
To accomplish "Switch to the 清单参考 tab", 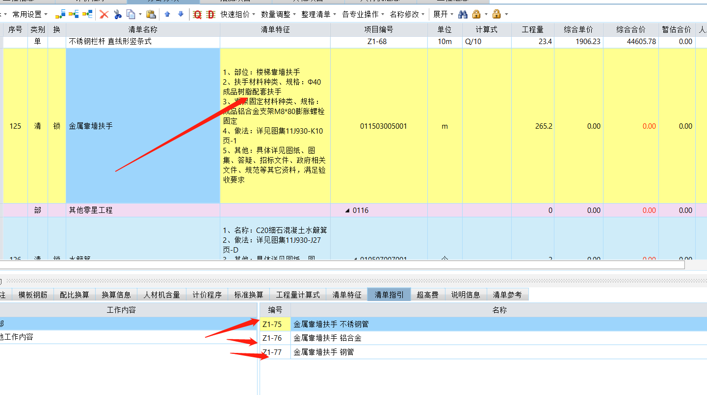I will (507, 295).
